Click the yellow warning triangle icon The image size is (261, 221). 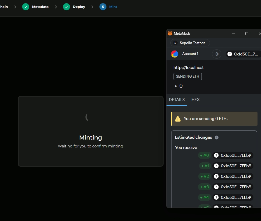click(x=178, y=119)
